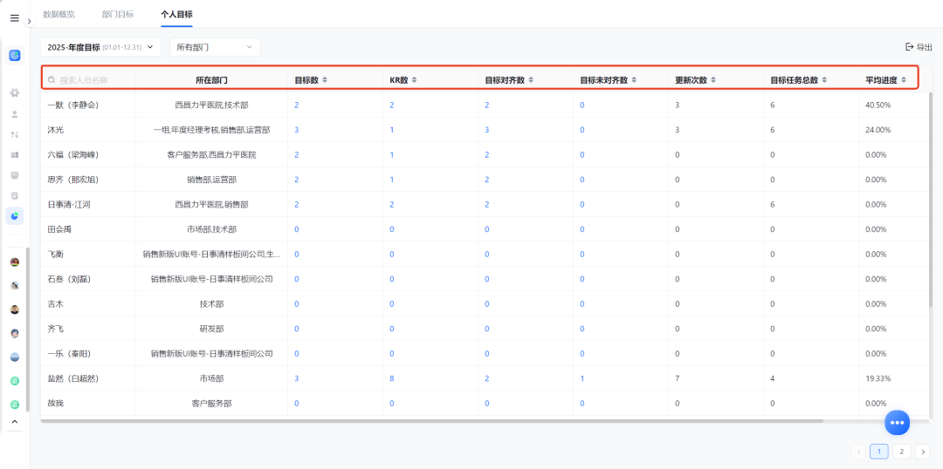This screenshot has height=469, width=943.
Task: Open the 2025-年度目标 period dropdown
Action: pyautogui.click(x=100, y=47)
